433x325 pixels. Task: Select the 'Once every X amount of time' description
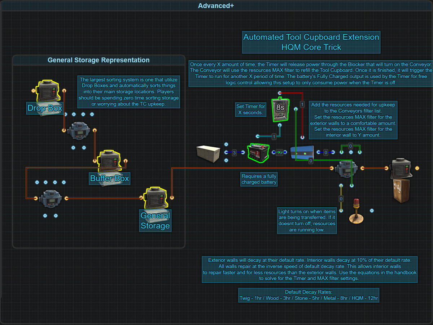[311, 73]
